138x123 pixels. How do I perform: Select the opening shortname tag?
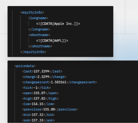[x=39, y=35]
